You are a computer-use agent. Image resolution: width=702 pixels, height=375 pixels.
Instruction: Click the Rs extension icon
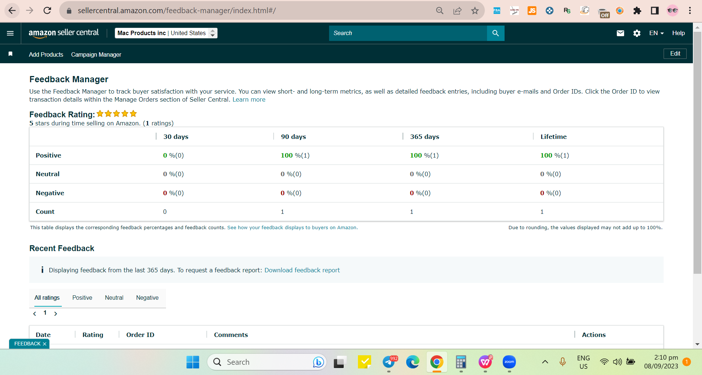(567, 11)
